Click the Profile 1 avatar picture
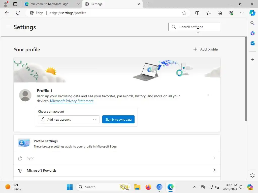Viewport: 258px width, 193px height. pyautogui.click(x=25, y=95)
